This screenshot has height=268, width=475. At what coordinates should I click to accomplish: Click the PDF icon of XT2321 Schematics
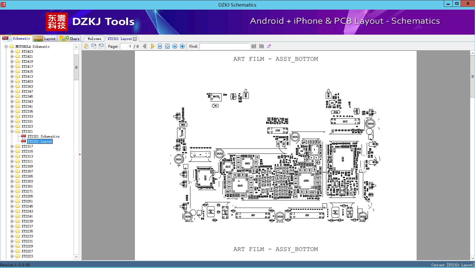[x=23, y=136]
